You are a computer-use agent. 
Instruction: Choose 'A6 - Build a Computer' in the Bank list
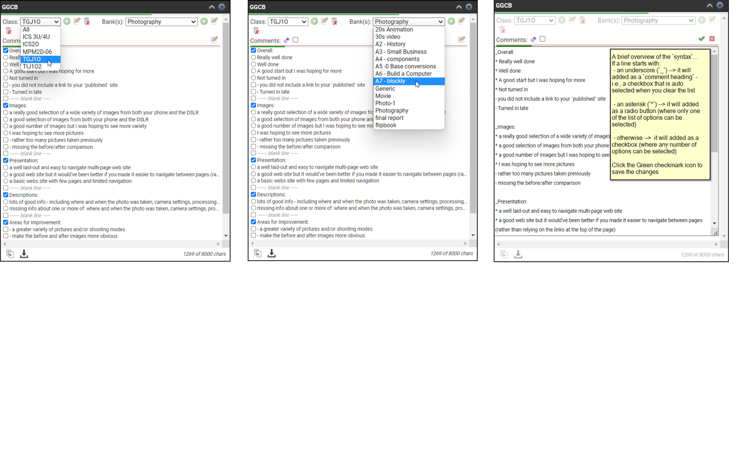pyautogui.click(x=409, y=74)
